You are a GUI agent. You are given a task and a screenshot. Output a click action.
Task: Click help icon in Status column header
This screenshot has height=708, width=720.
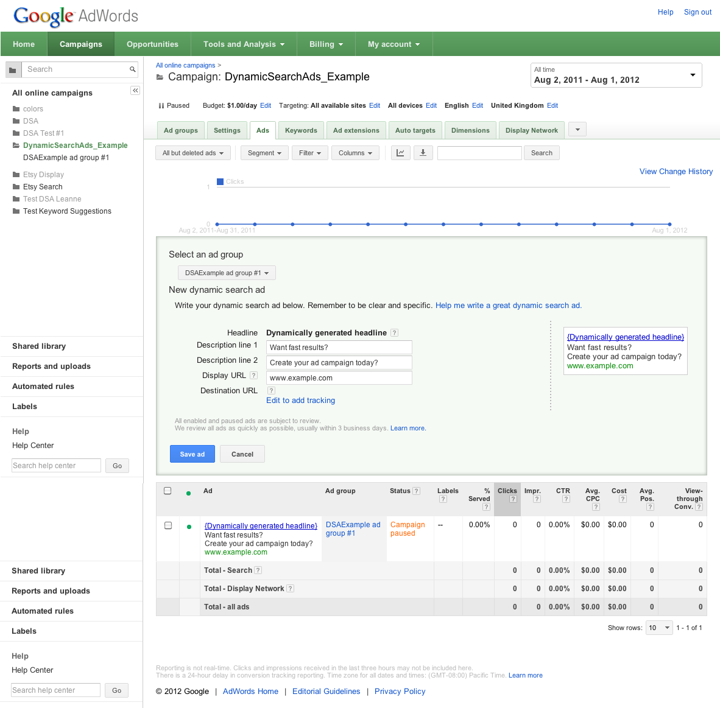pyautogui.click(x=416, y=491)
